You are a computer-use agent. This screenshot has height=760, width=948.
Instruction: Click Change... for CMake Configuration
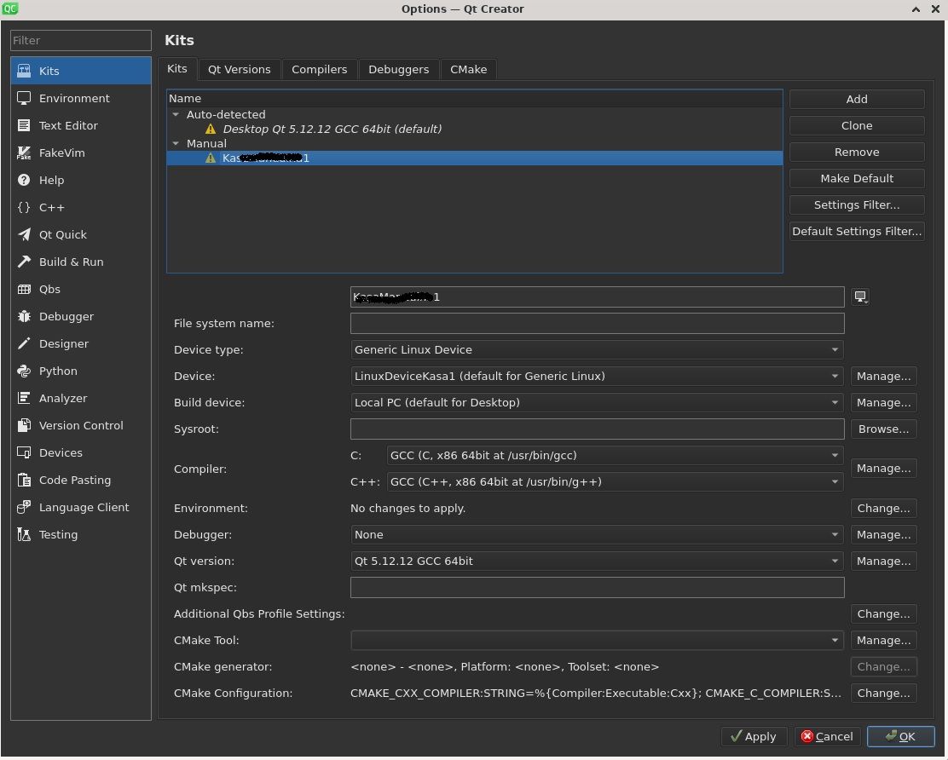click(x=884, y=694)
